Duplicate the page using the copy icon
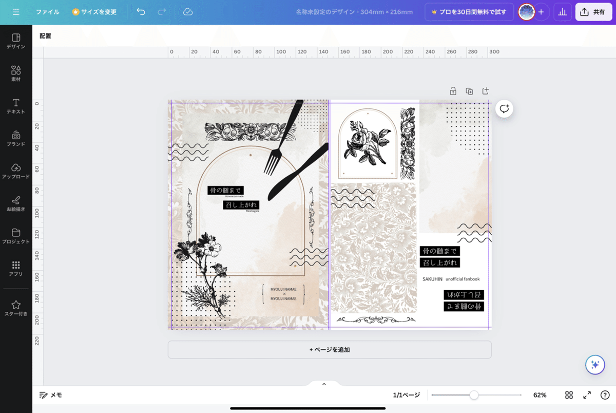 click(469, 90)
